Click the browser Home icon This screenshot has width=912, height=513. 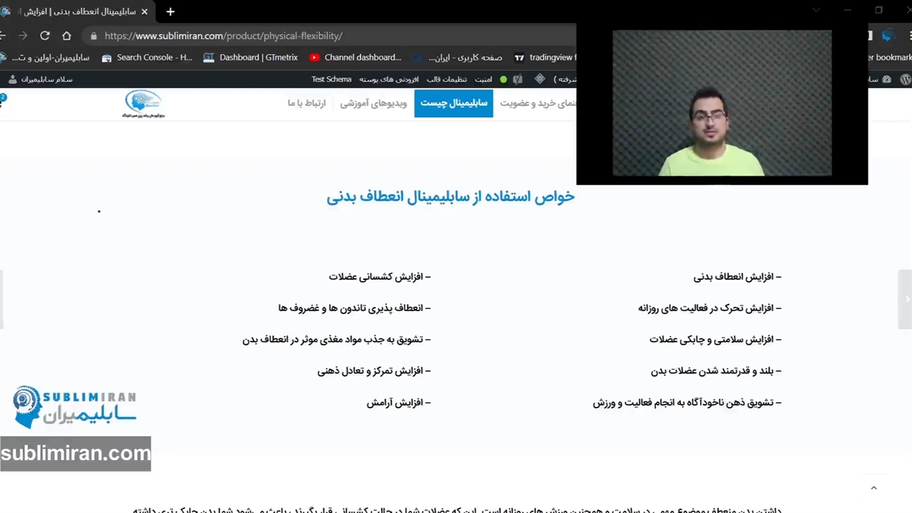pos(66,36)
